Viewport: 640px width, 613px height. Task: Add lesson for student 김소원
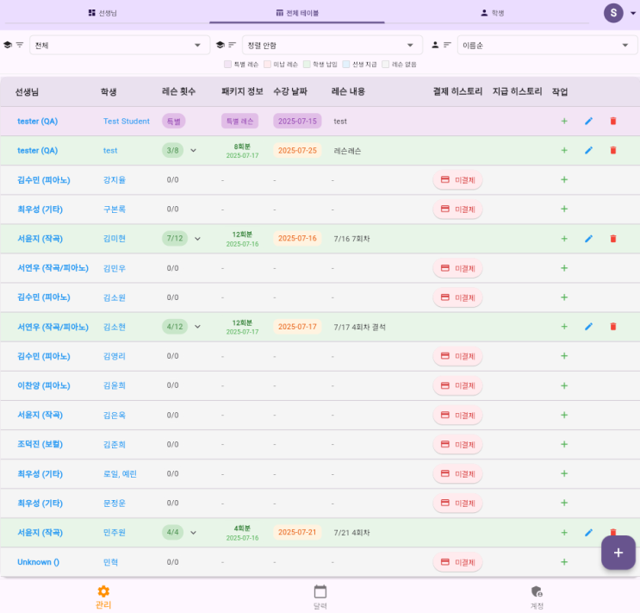click(x=564, y=297)
